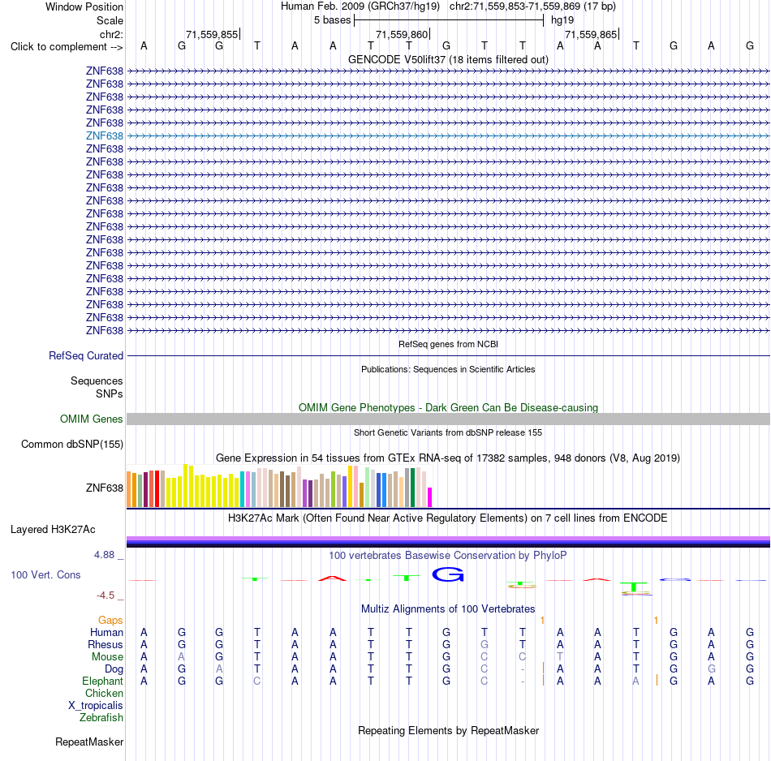Click the RepeatMasker track label
The width and height of the screenshot is (771, 761).
click(89, 742)
